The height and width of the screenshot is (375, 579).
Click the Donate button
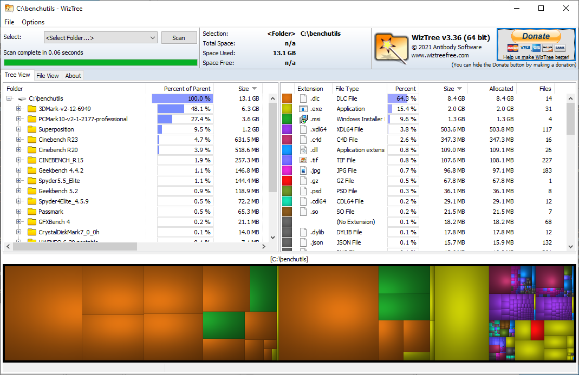click(536, 36)
